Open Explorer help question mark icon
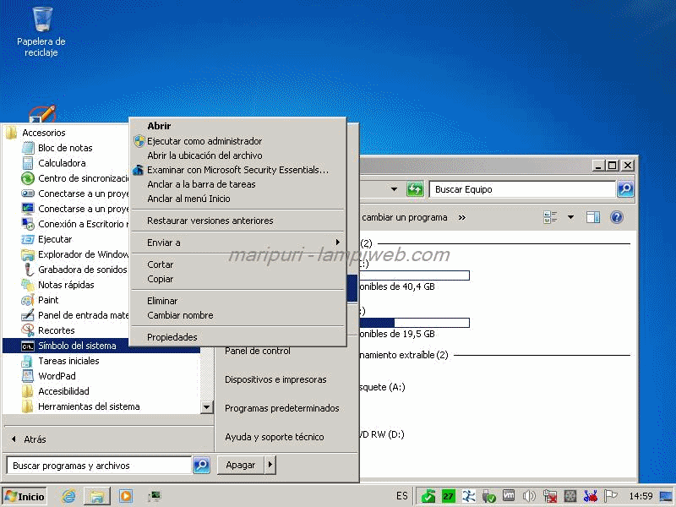Screen dimensions: 676x507 617,217
